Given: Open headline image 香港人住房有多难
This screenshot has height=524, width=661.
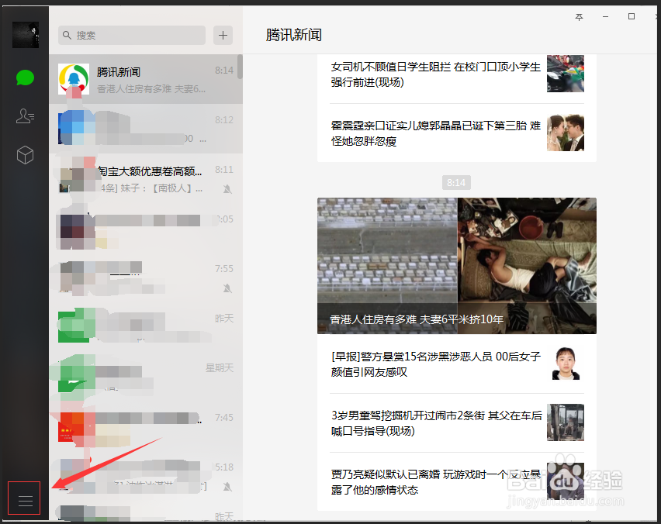Looking at the screenshot, I should point(456,266).
